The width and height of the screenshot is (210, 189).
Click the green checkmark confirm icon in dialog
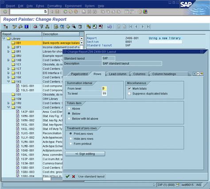(67, 177)
